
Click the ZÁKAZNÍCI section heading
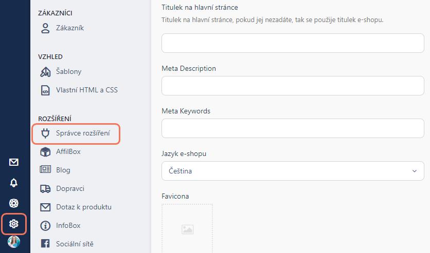coord(55,13)
